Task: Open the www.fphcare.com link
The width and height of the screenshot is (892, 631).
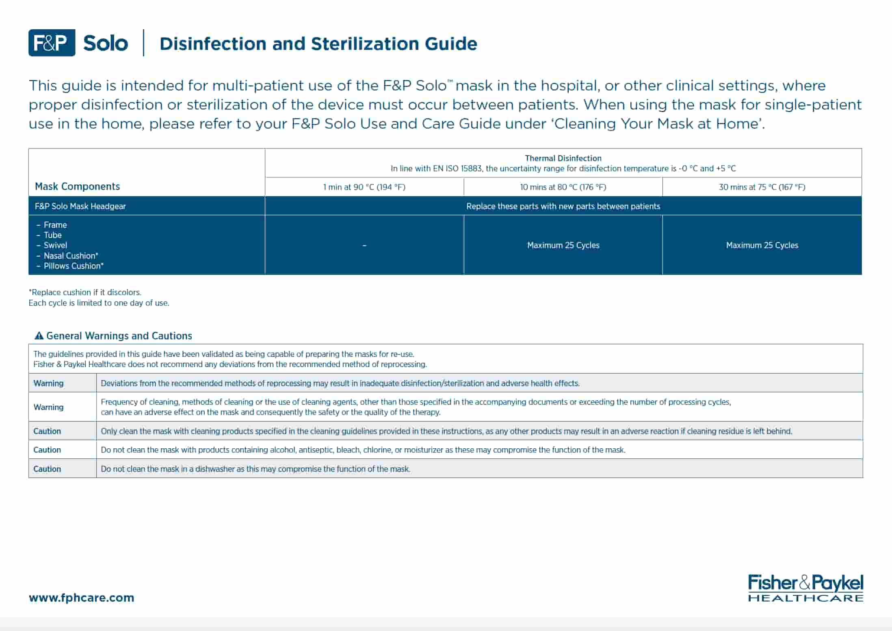Action: point(81,597)
